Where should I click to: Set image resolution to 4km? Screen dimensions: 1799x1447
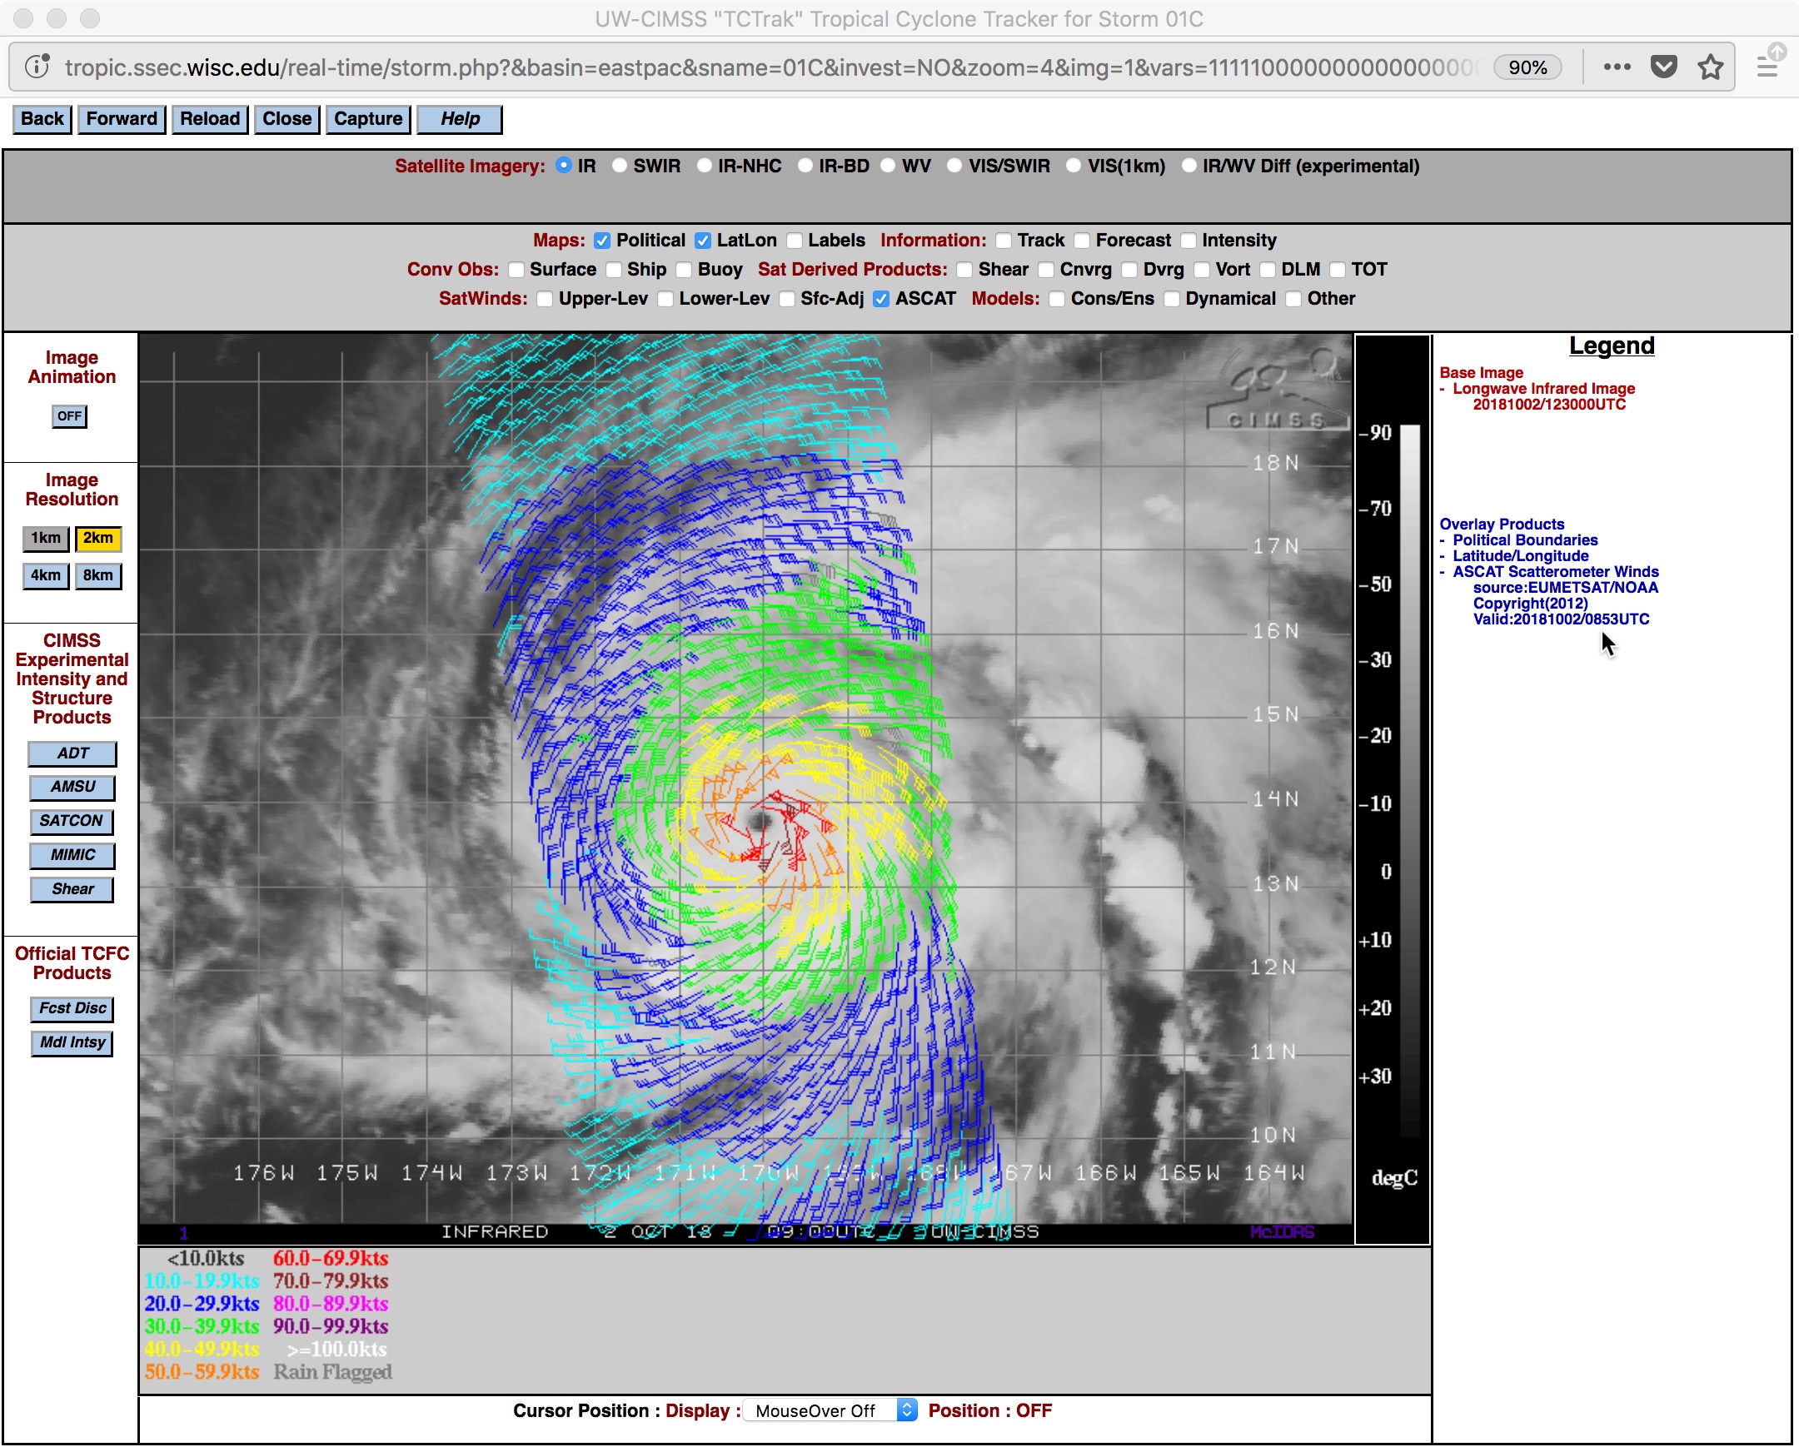pyautogui.click(x=46, y=576)
